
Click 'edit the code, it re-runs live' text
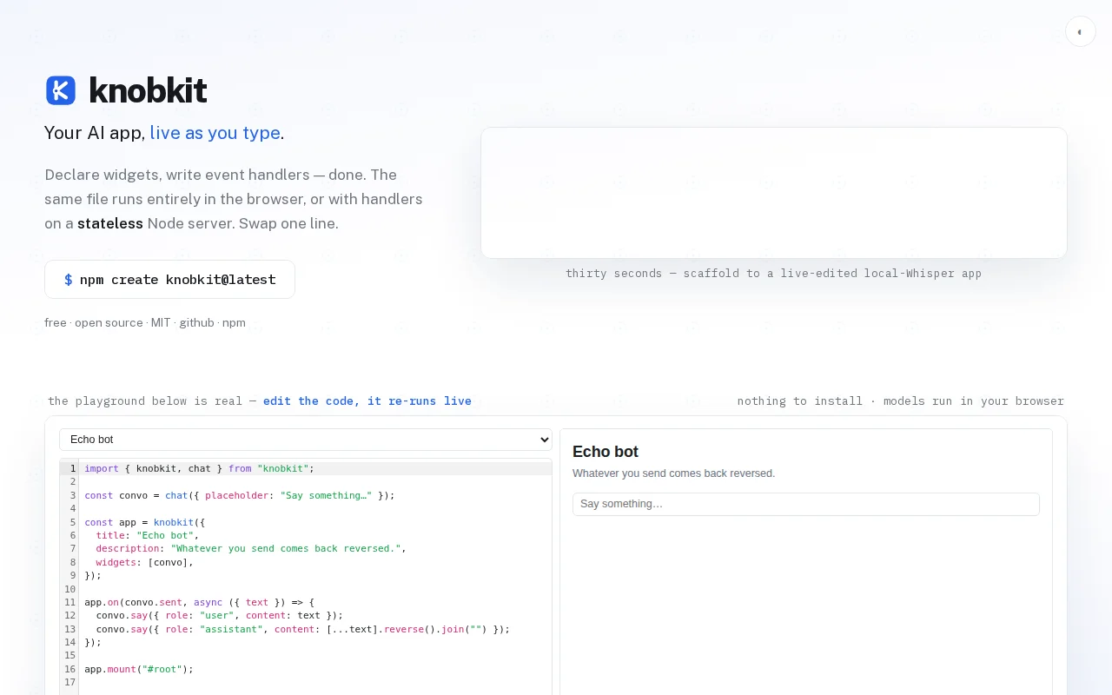367,401
